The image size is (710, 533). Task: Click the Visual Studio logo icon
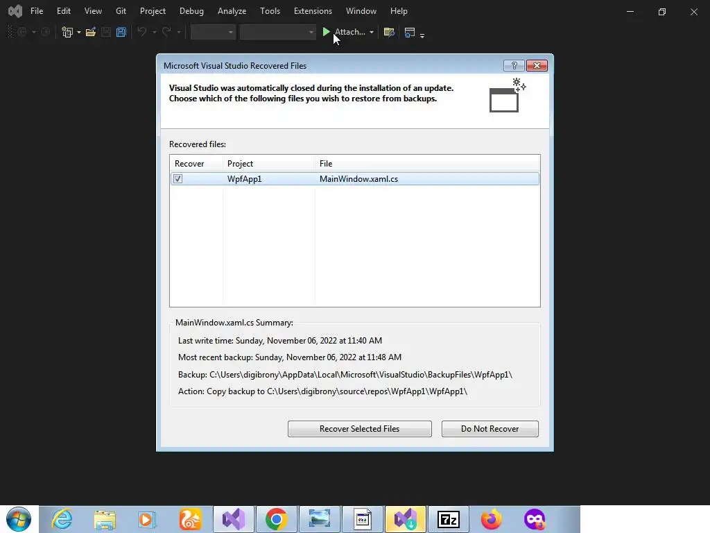[15, 11]
